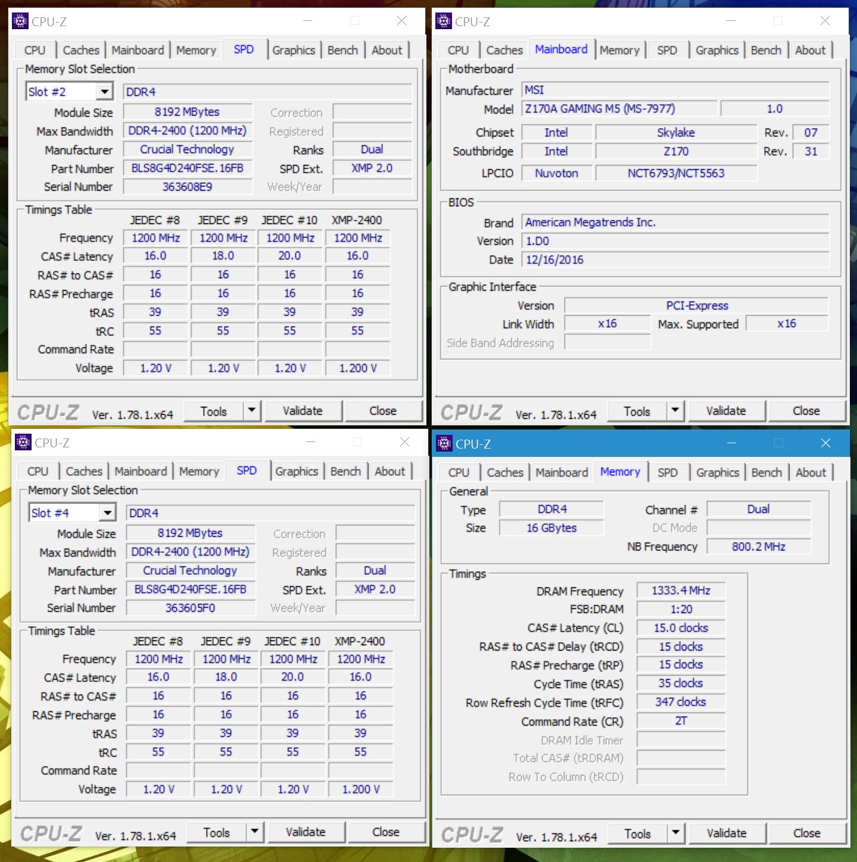Click the CPU-Z app icon in the Slot #4 window title bar
This screenshot has height=862, width=857.
(x=23, y=443)
